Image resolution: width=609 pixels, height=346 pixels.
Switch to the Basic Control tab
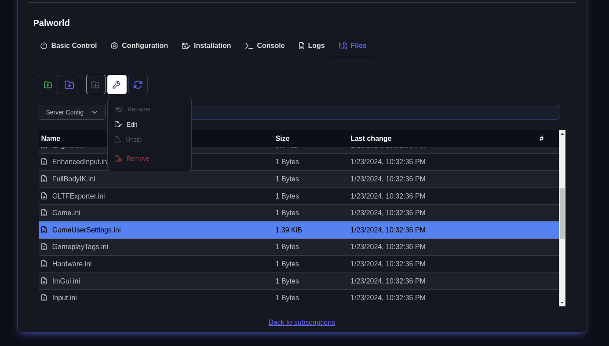68,46
